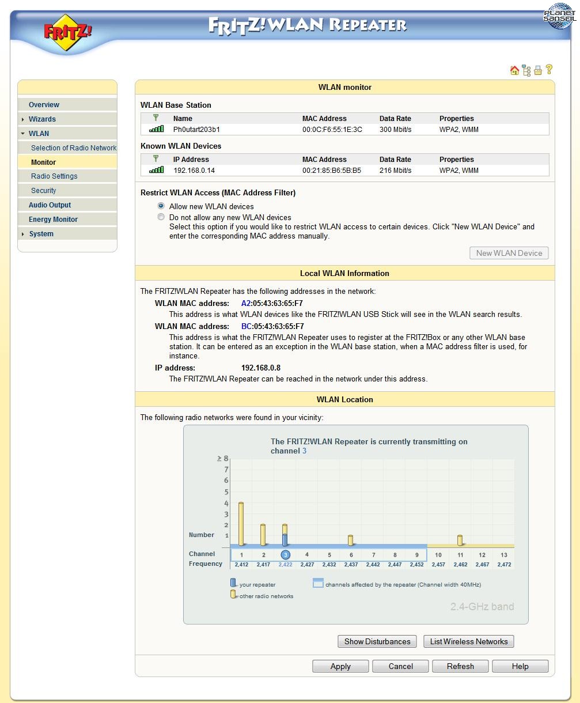Click channel 11 in the chart axis
This screenshot has height=703, width=580.
click(460, 555)
